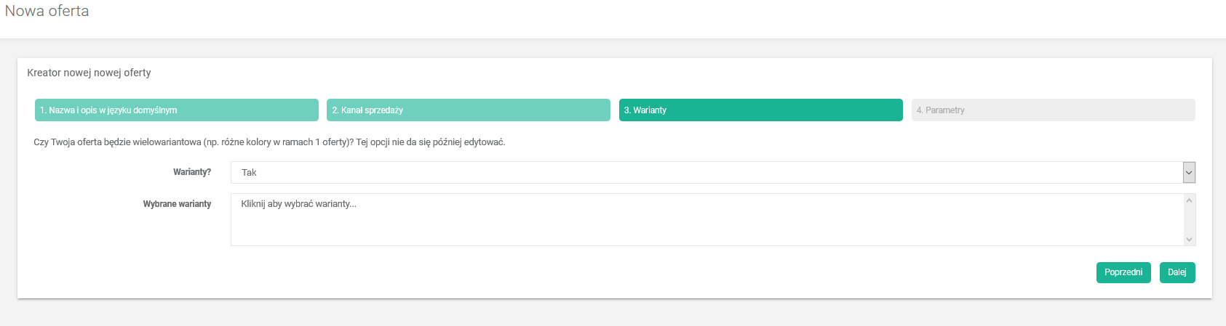Click the 'Wybrane warianty' label

177,204
